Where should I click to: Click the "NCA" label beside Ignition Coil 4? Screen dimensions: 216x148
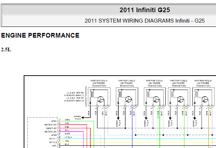pos(89,113)
